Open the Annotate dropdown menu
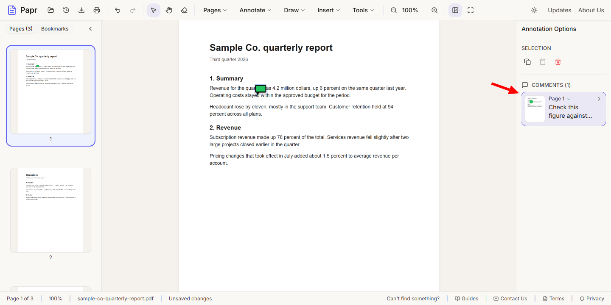The image size is (611, 305). pos(255,10)
